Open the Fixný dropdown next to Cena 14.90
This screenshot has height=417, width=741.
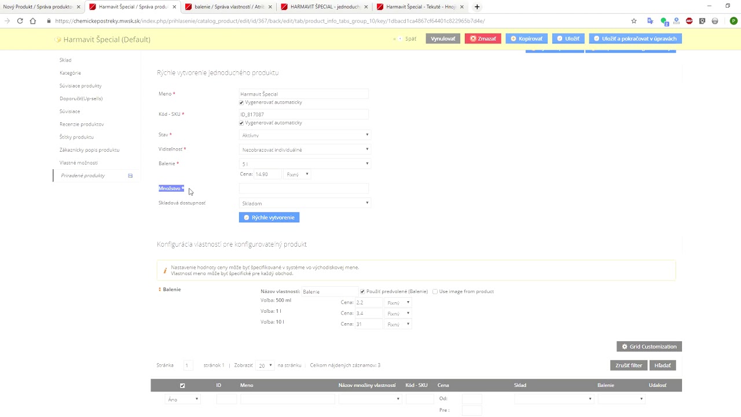[x=298, y=174]
